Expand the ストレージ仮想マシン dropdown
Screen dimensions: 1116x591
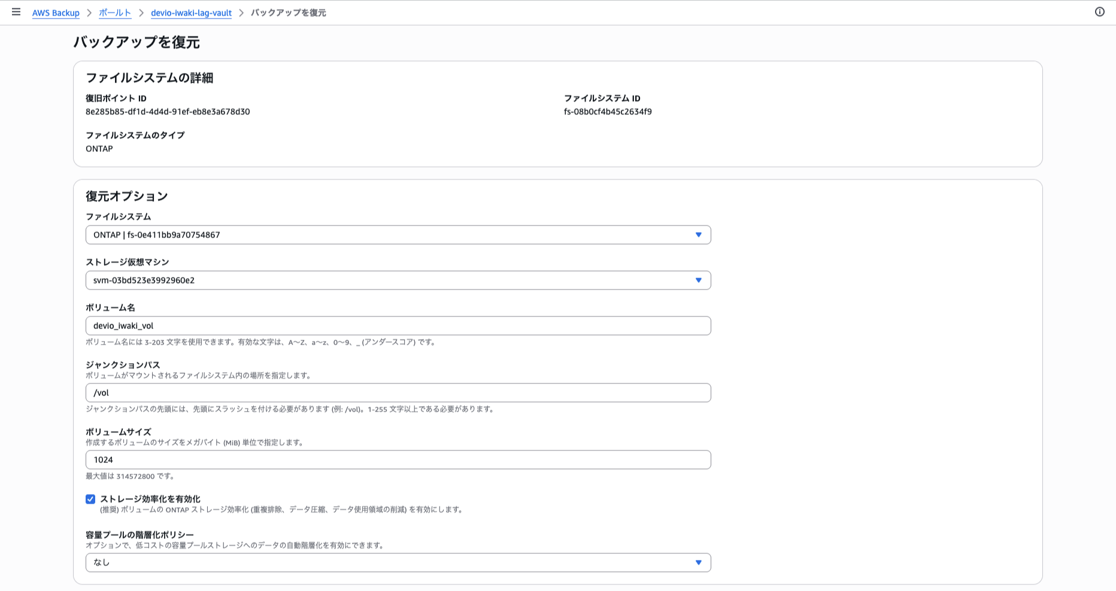tap(398, 280)
